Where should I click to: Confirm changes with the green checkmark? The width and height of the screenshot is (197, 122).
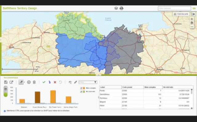(44, 82)
